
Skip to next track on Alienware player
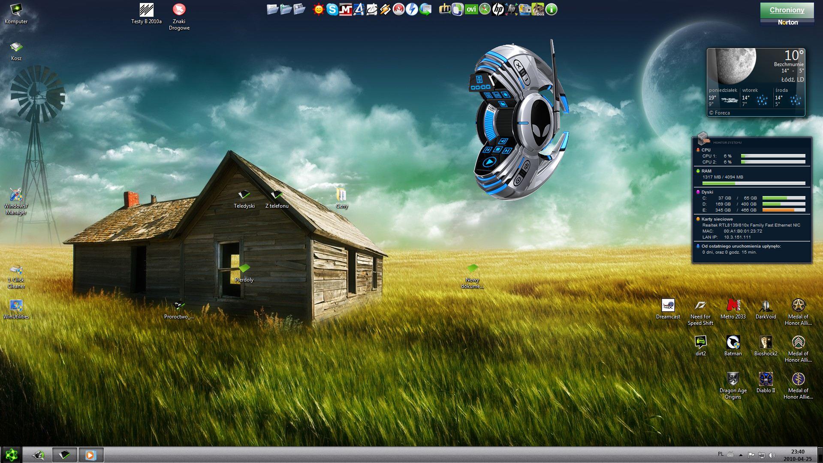pos(507,151)
